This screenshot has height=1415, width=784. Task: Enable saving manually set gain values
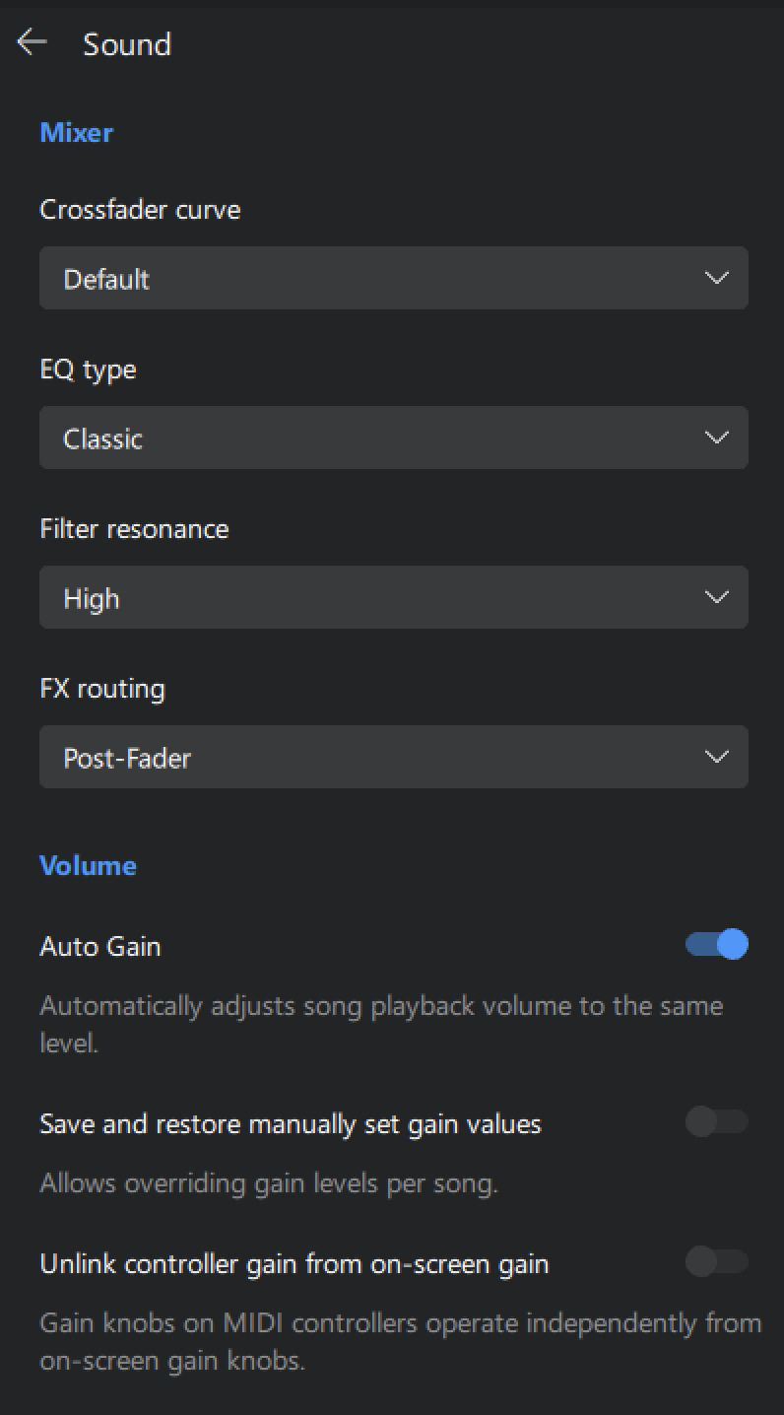(x=715, y=1121)
